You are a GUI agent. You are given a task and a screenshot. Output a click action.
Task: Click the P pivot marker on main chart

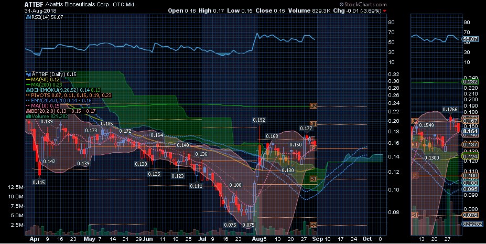[314, 148]
